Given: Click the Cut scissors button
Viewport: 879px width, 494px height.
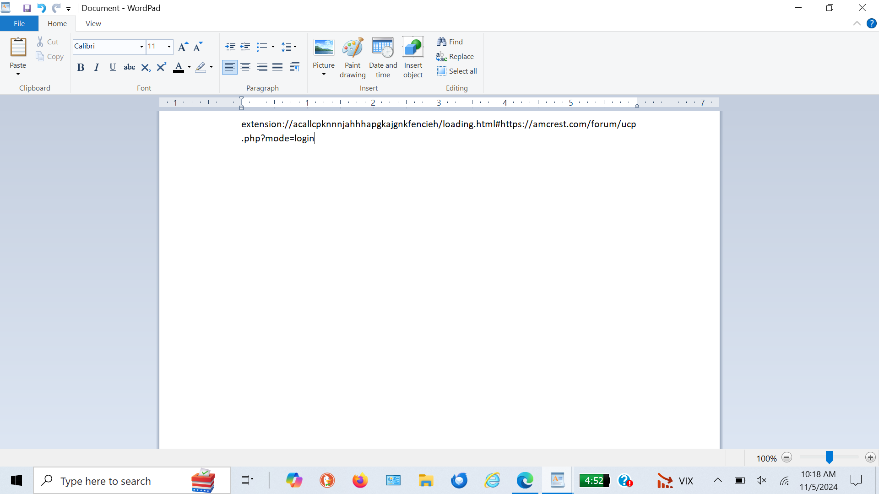Looking at the screenshot, I should (x=48, y=42).
